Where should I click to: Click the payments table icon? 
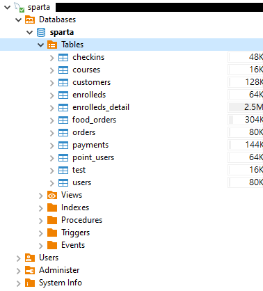click(x=63, y=145)
